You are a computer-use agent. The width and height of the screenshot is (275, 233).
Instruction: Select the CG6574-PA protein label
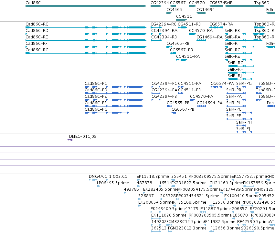(222, 84)
